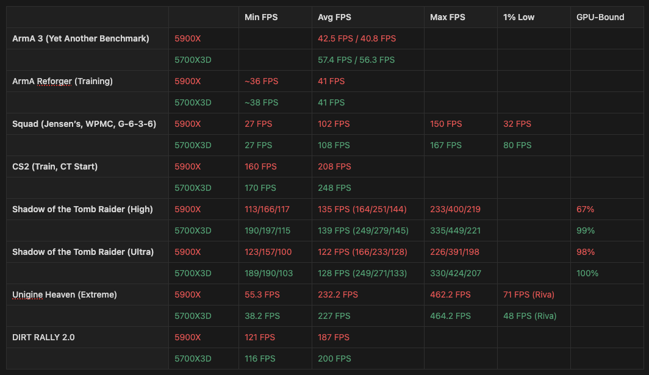Select the "CS2 (Train, CT Start)" label
Viewport: 649px width, 375px height.
[x=55, y=166]
